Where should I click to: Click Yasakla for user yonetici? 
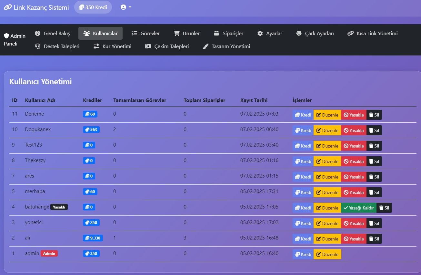(354, 223)
